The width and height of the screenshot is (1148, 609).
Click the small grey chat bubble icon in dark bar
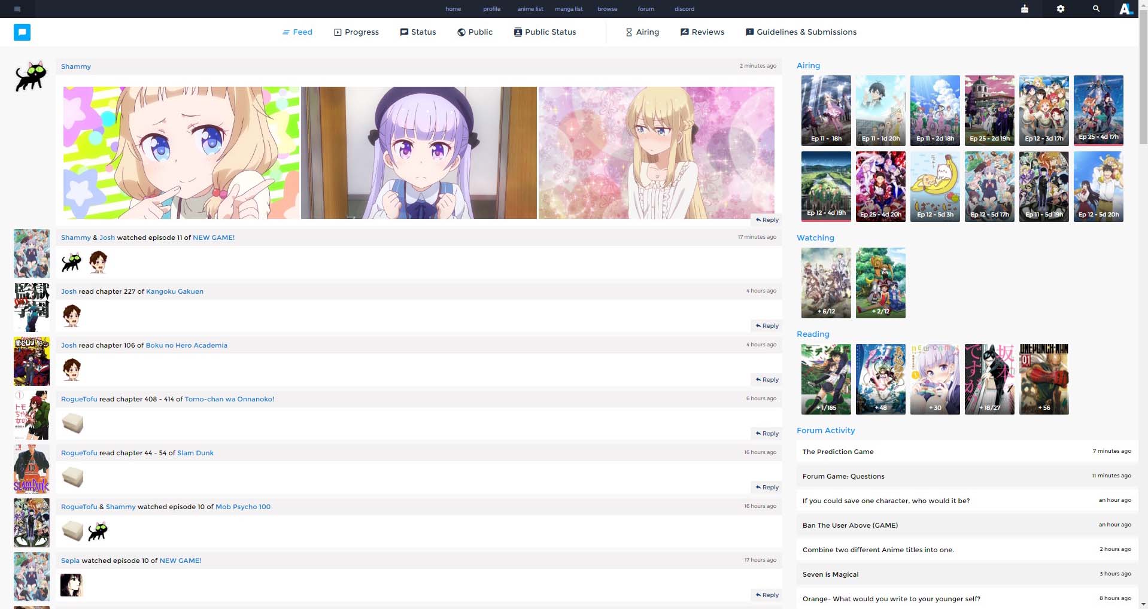tap(17, 9)
